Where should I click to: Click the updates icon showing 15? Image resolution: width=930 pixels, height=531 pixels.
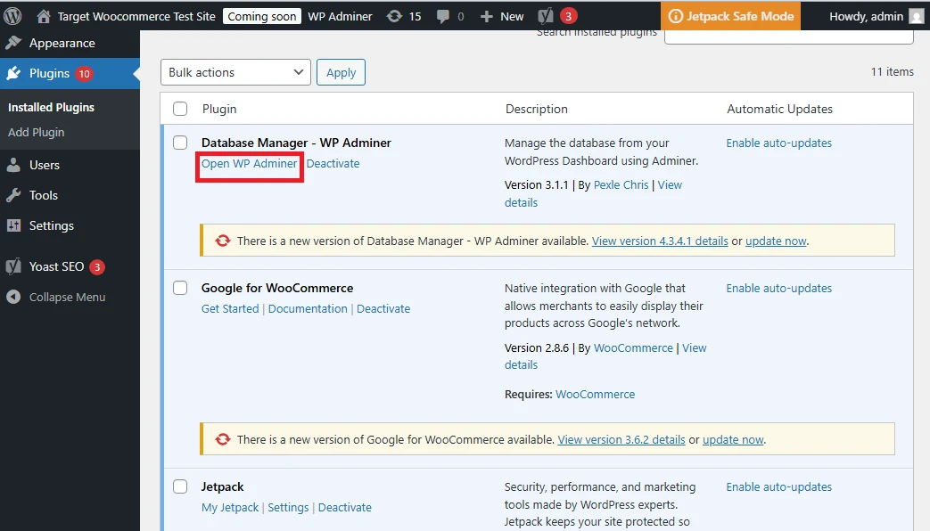point(394,17)
